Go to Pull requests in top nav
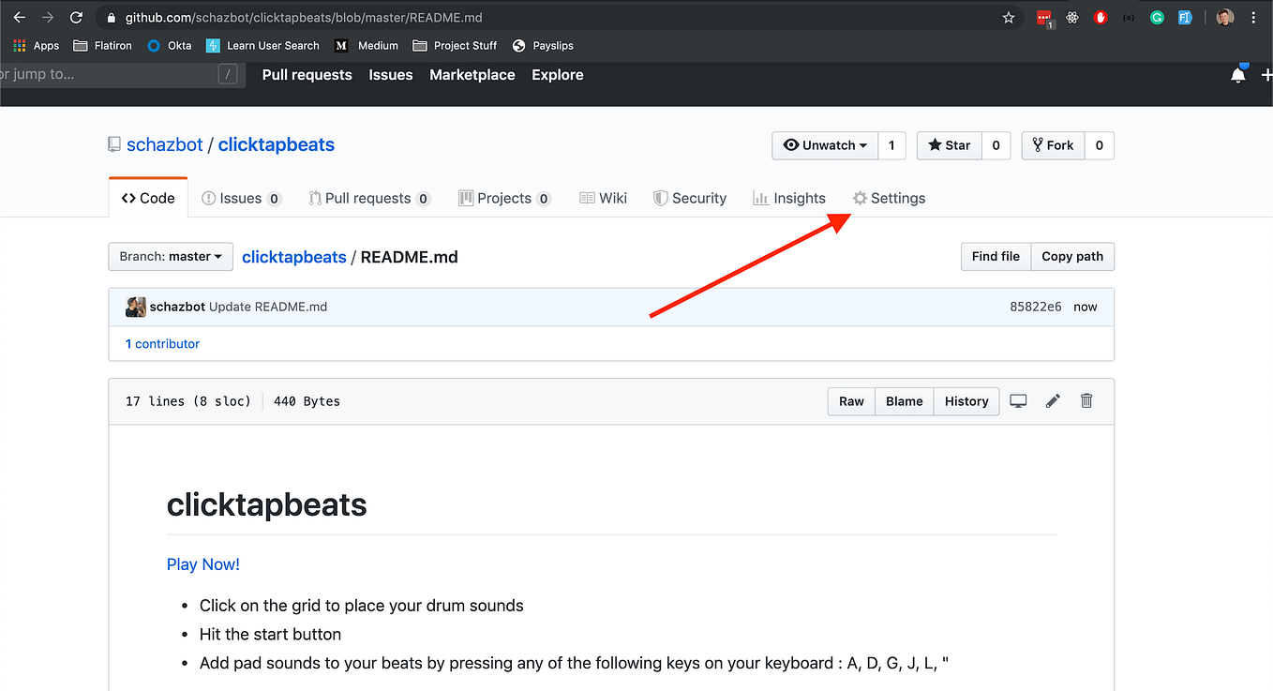 coord(307,75)
